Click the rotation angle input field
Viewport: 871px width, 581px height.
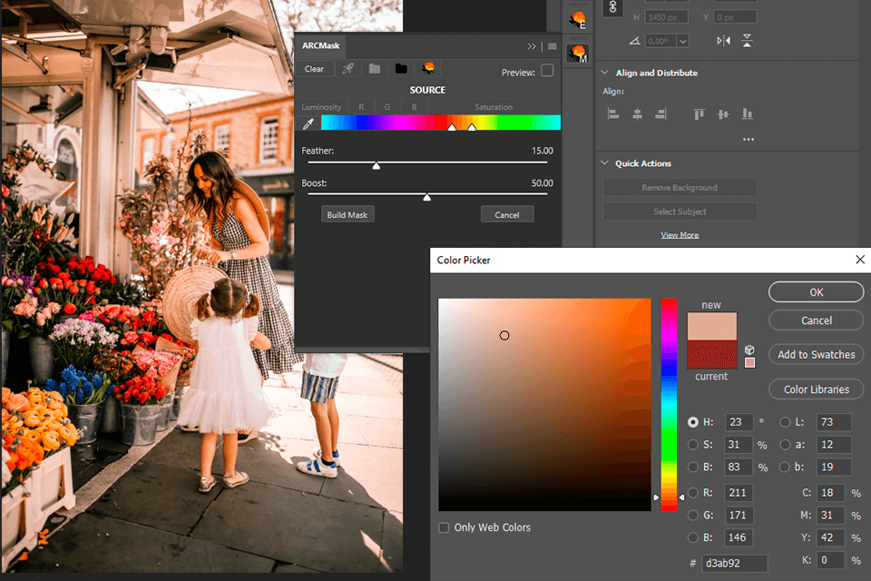pos(661,41)
